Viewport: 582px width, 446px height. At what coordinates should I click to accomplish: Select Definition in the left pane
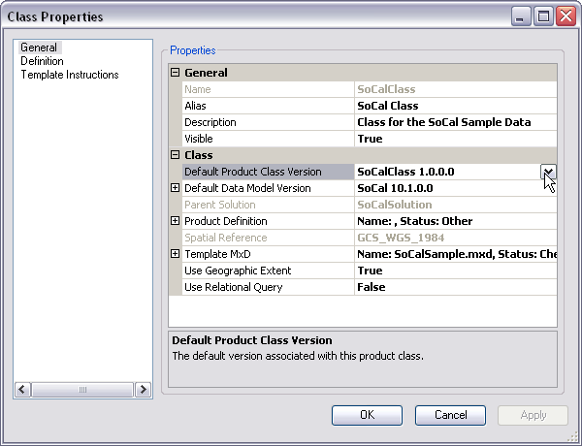point(43,61)
